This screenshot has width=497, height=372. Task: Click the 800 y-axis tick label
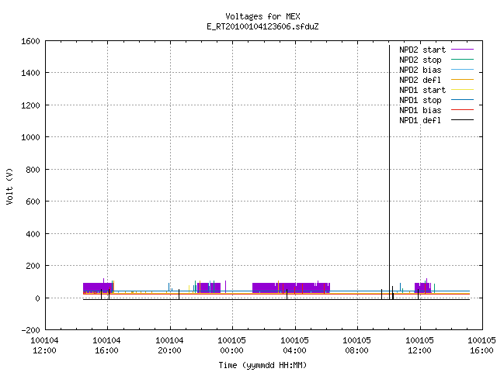coord(33,170)
